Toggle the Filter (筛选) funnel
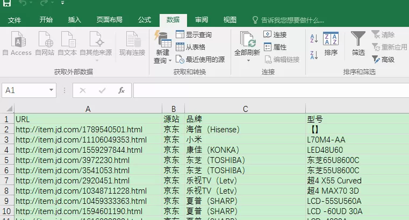Viewport: 409px width, 220px height. 358,44
